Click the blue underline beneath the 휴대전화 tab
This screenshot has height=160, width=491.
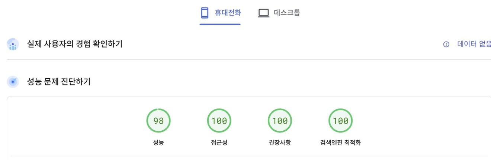(220, 24)
